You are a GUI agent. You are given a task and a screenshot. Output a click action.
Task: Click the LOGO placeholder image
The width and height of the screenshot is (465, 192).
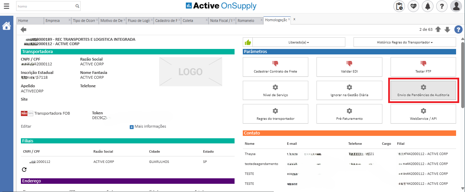[190, 72]
